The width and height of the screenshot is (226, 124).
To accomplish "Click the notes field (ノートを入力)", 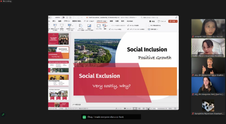I will pyautogui.click(x=125, y=105).
